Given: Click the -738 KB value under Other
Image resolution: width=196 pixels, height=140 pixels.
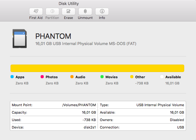Looking at the screenshot, I should coord(142,83).
